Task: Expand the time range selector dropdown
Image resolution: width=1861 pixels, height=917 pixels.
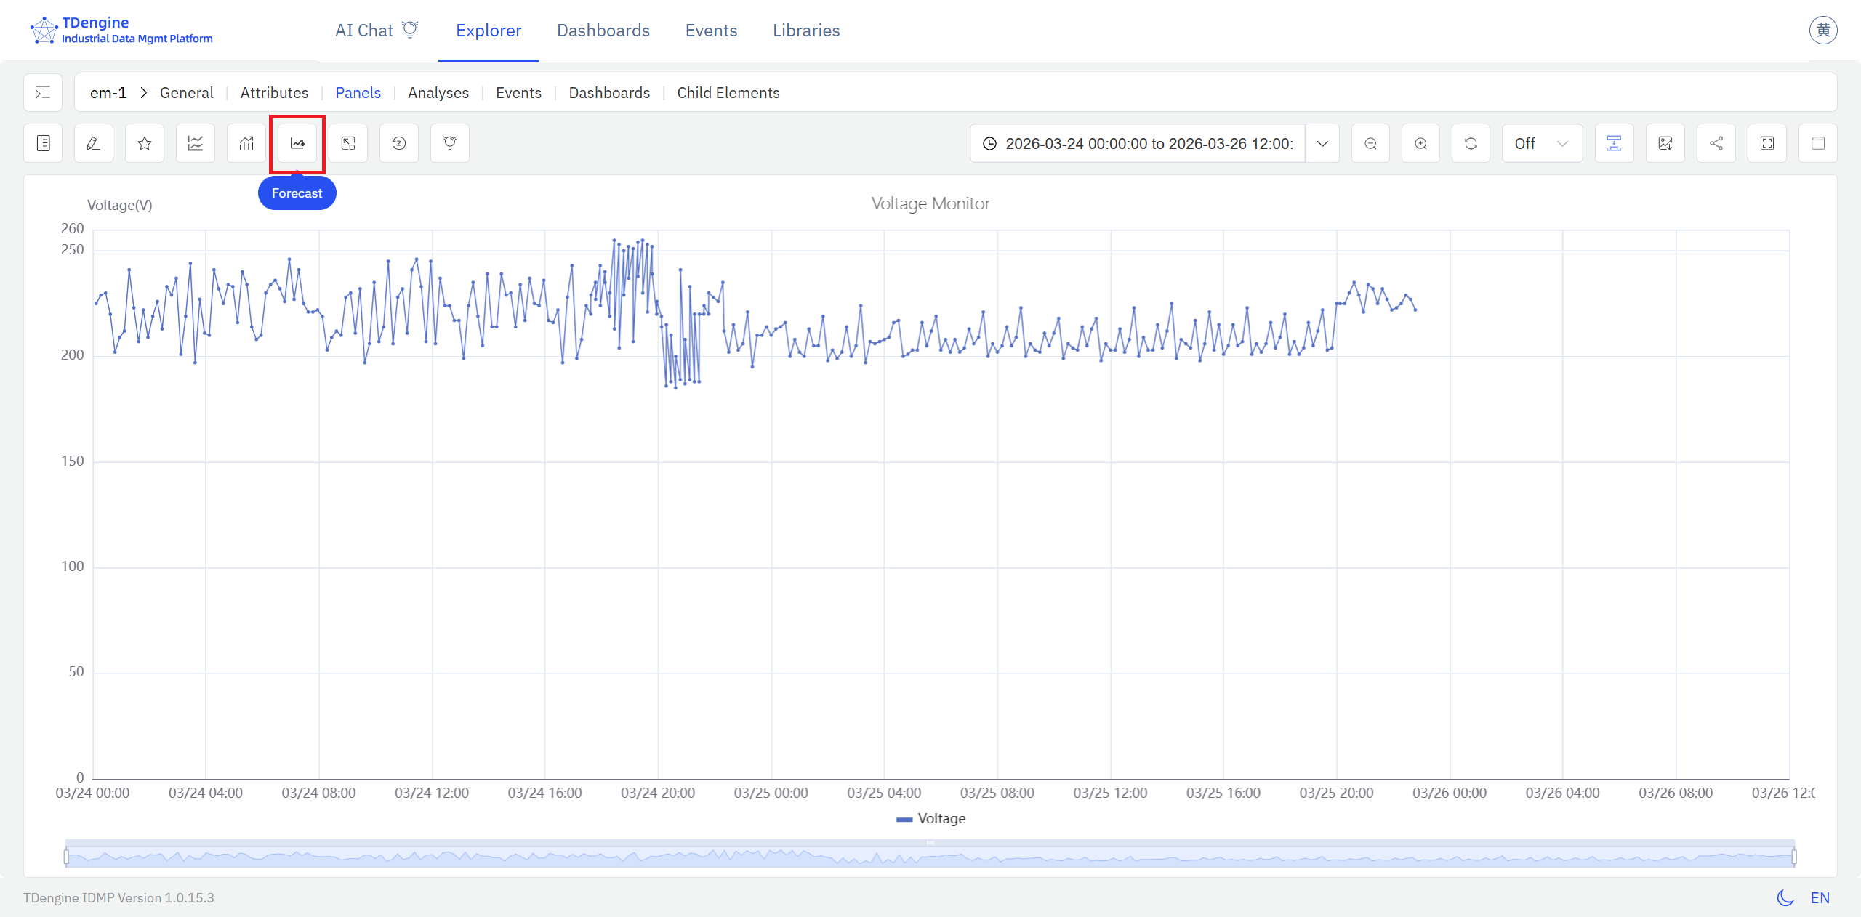Action: click(1322, 143)
